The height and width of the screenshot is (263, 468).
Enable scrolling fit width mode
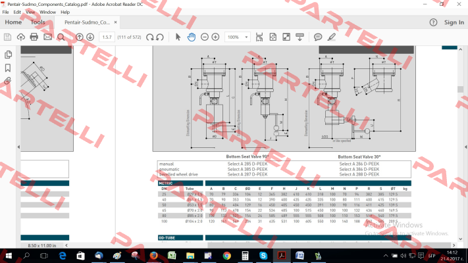click(259, 37)
